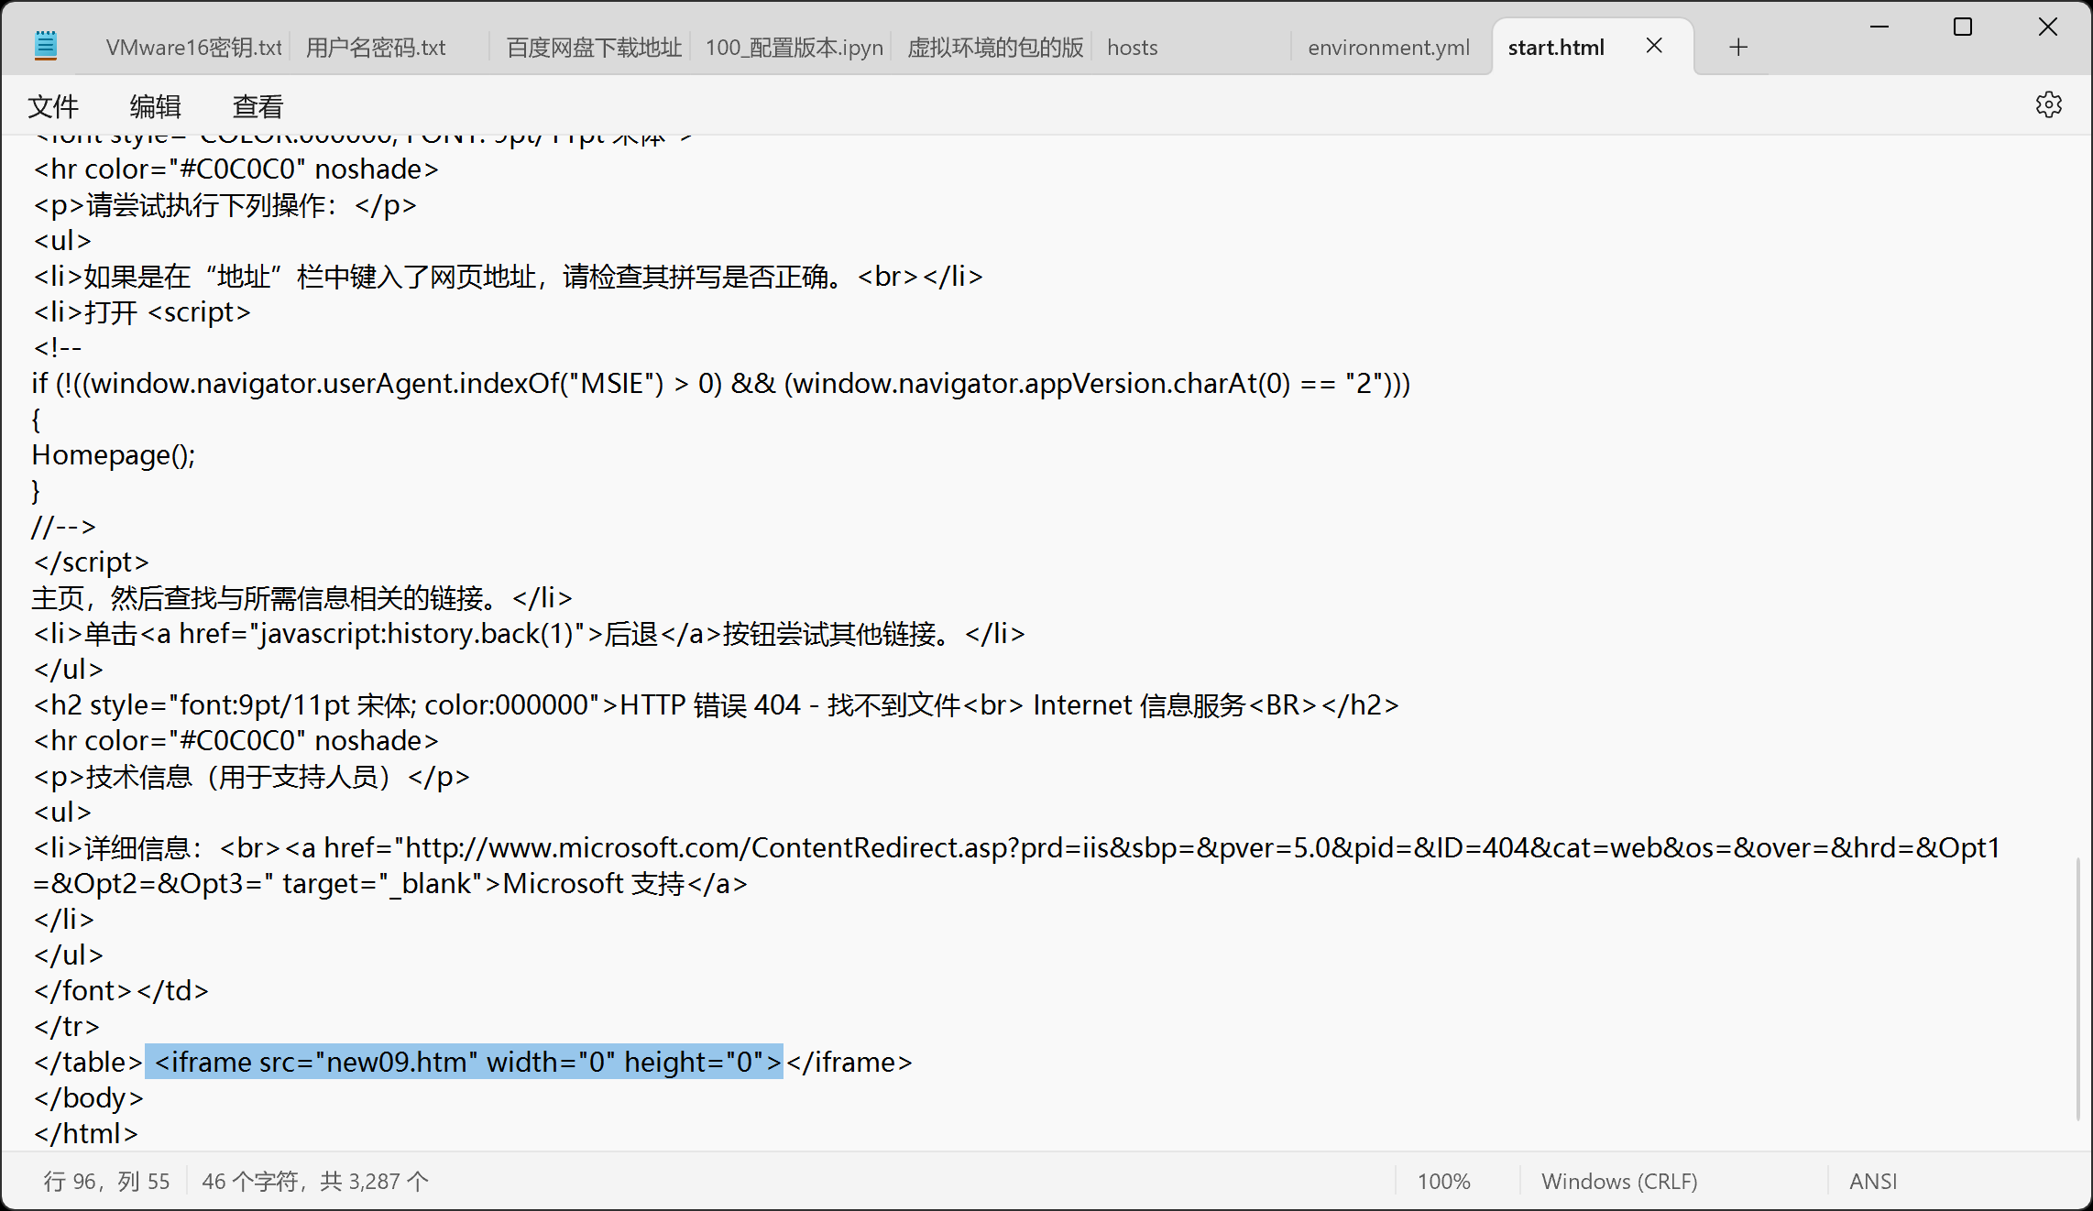Switch to environment.yml tab
The width and height of the screenshot is (2093, 1211).
1388,48
